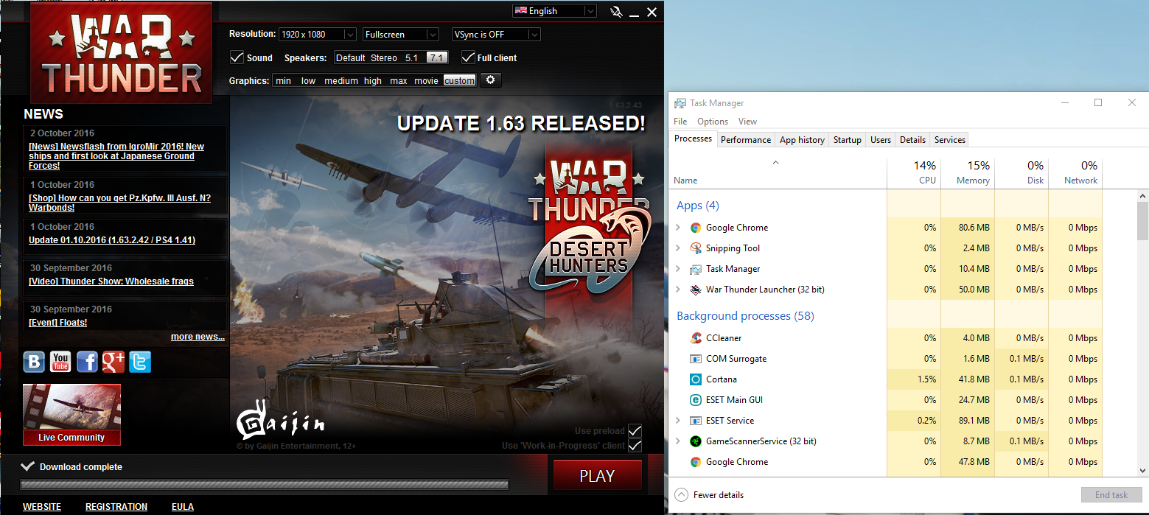Open the View menu in Task Manager
Image resolution: width=1149 pixels, height=515 pixels.
[x=747, y=122]
